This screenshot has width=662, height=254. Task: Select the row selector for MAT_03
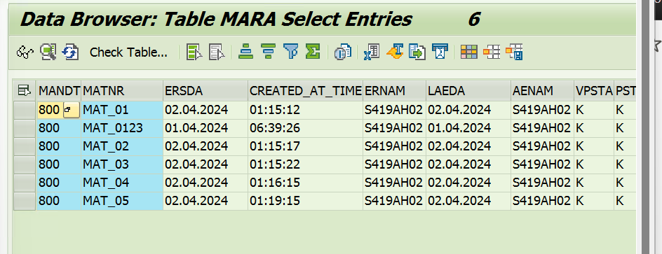pyautogui.click(x=25, y=164)
